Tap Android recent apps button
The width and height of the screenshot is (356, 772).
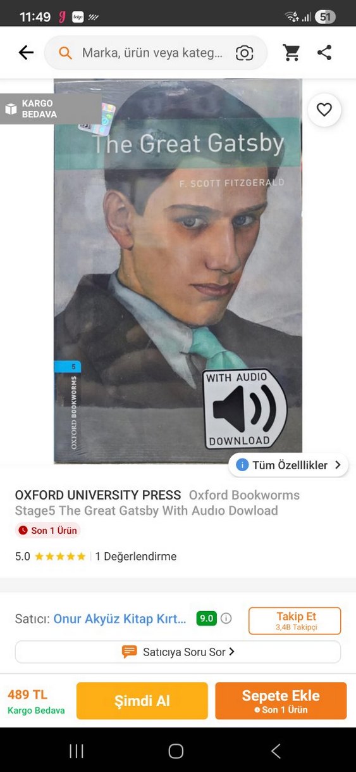[x=77, y=751]
